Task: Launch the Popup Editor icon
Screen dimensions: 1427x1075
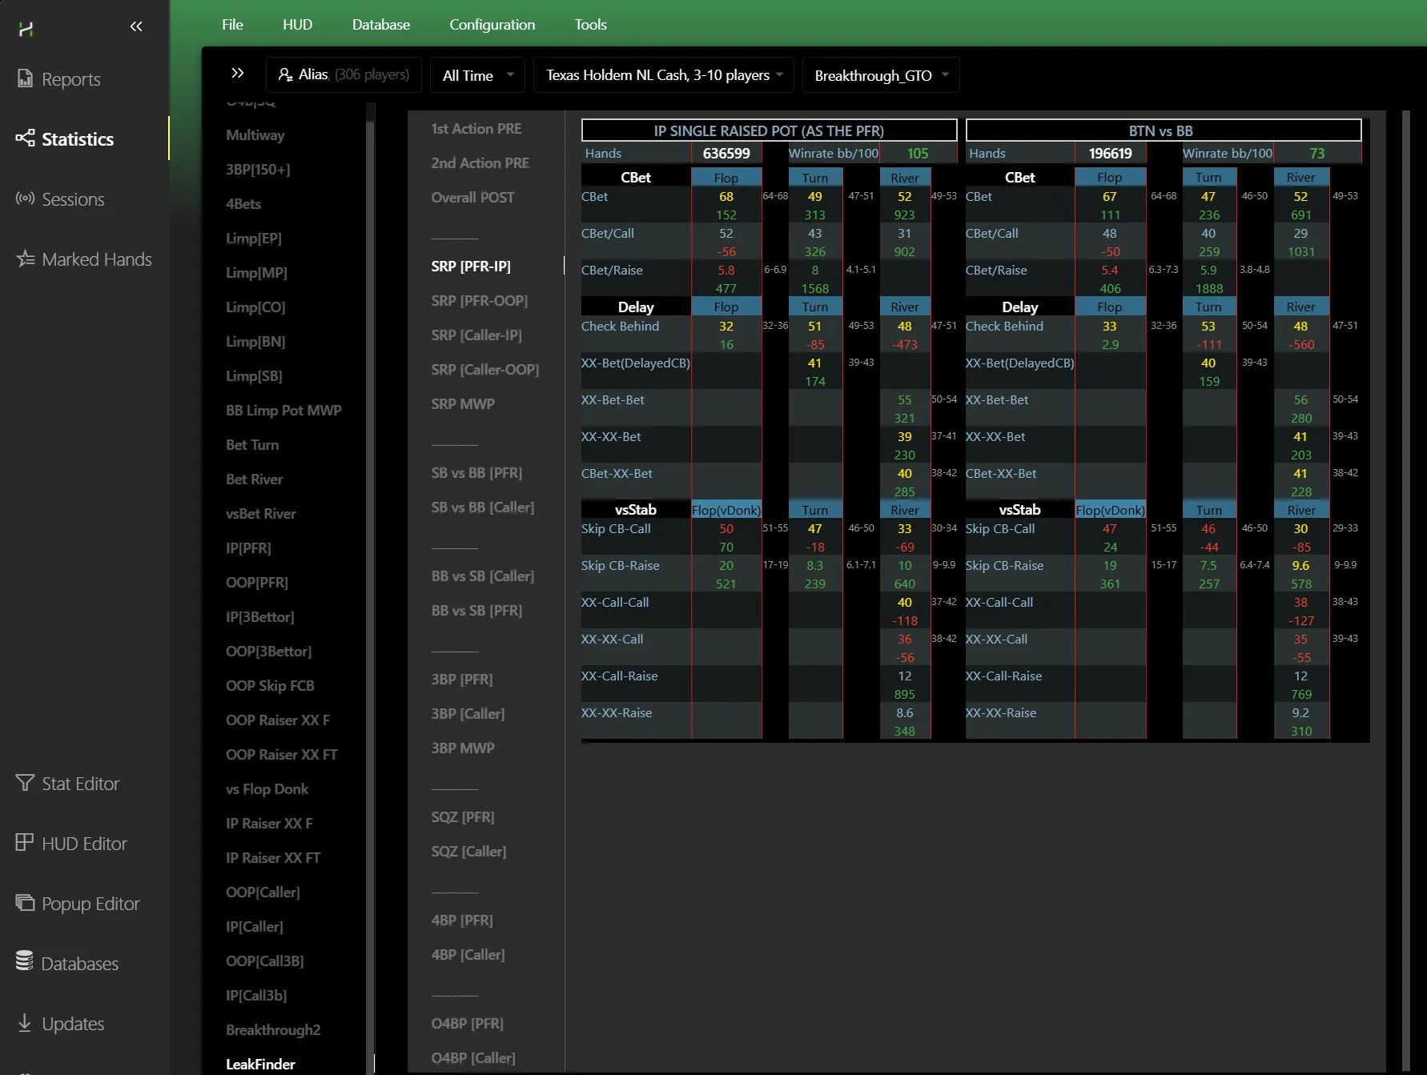Action: click(25, 903)
